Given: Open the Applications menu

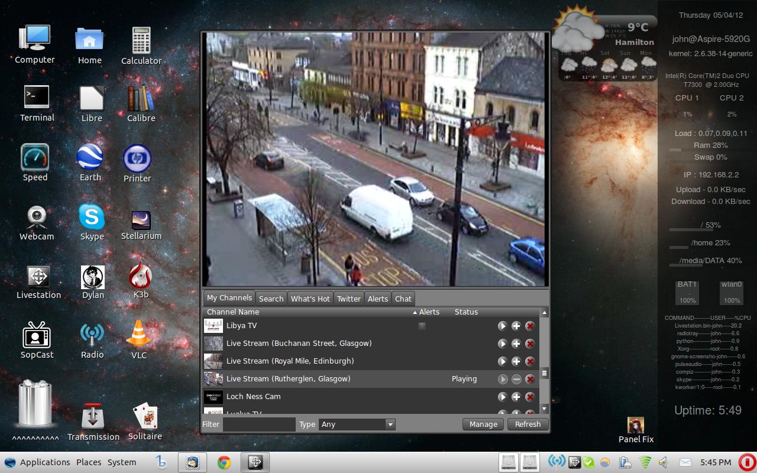Looking at the screenshot, I should [x=44, y=462].
